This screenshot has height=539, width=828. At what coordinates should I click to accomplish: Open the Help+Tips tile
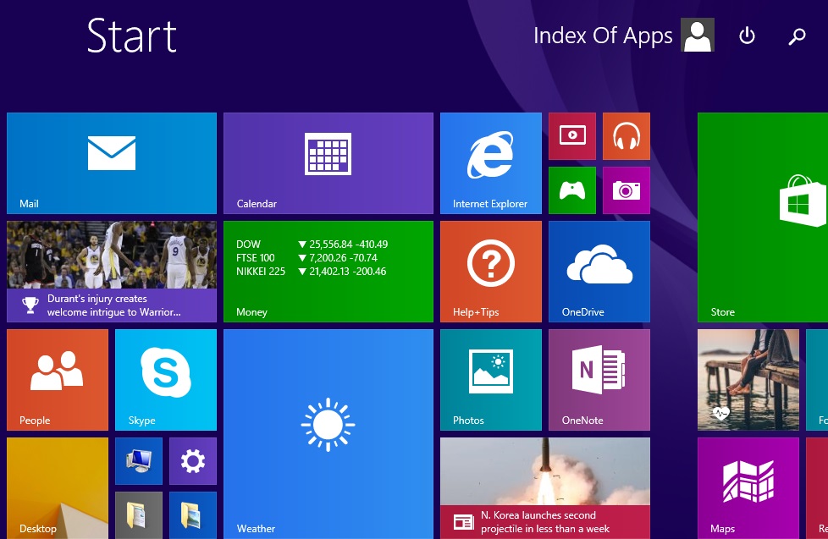[x=490, y=272]
